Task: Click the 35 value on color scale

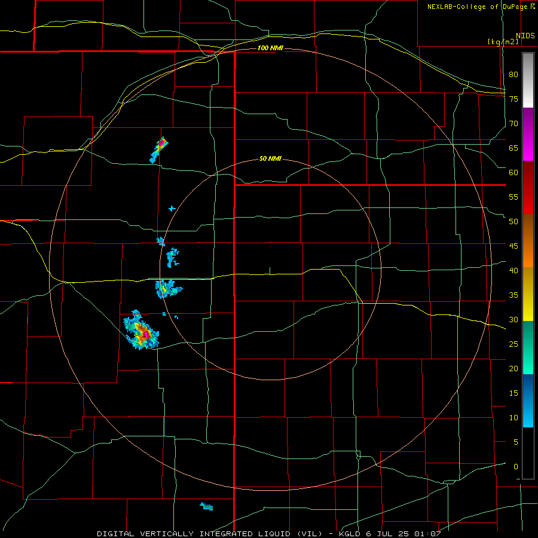Action: pyautogui.click(x=513, y=295)
